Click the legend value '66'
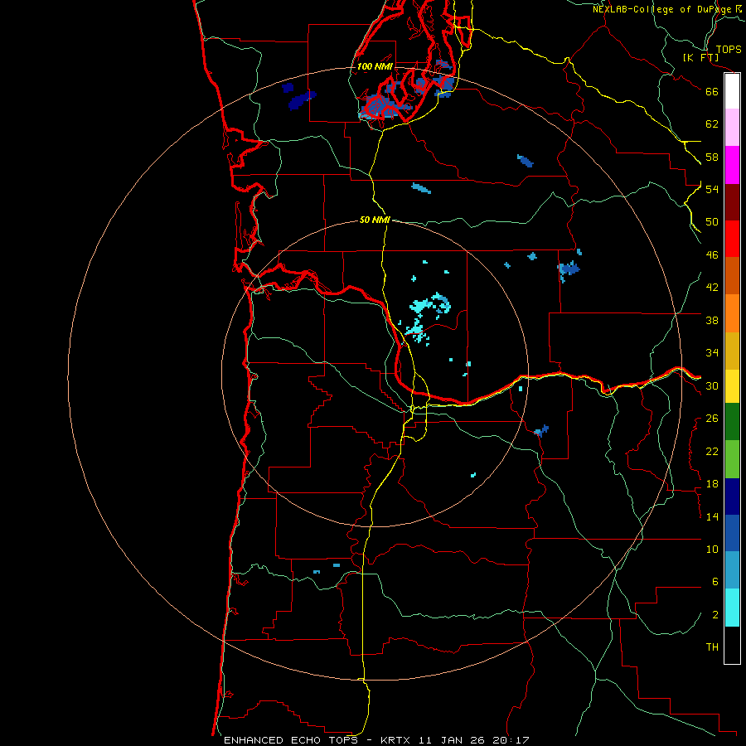The width and height of the screenshot is (746, 746). coord(712,91)
